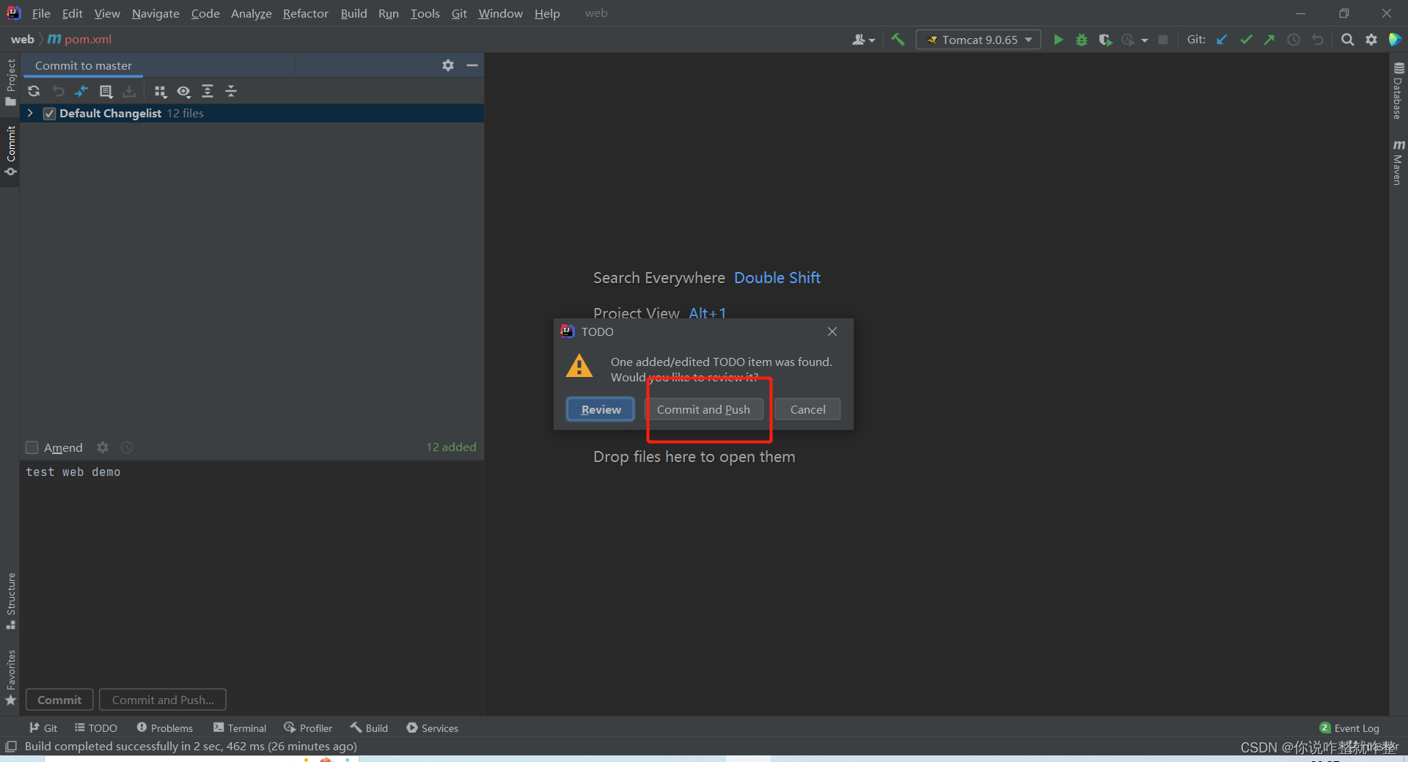Viewport: 1408px width, 762px height.
Task: Expand all changes icon
Action: [208, 91]
